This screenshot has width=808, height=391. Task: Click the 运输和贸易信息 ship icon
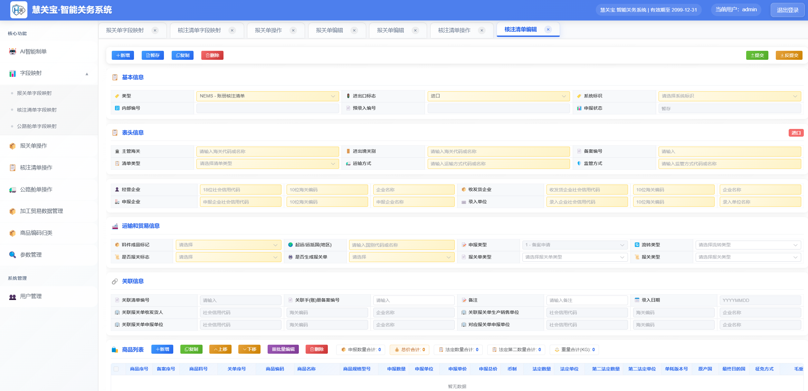pos(115,226)
